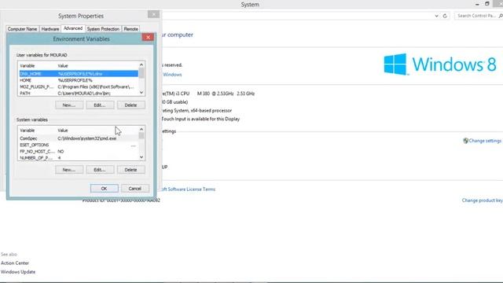The image size is (503, 283).
Task: Open the Change product key link
Action: (x=482, y=200)
